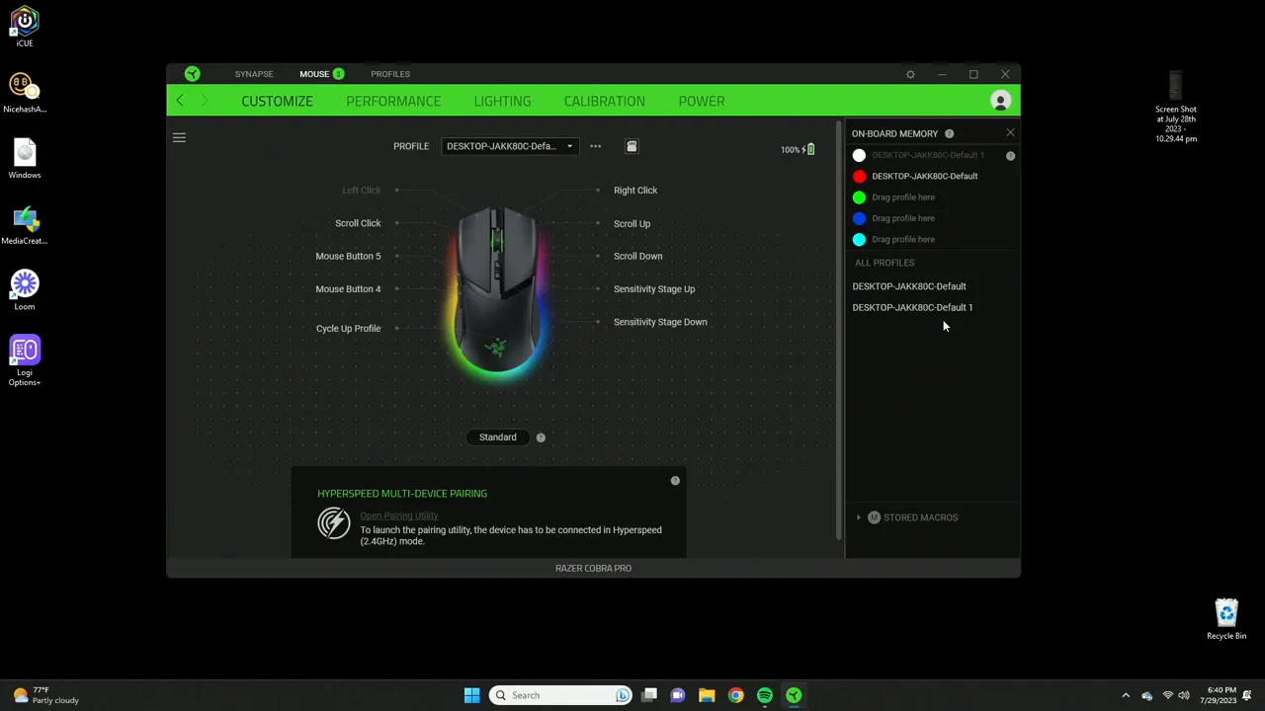Click the battery charge indicator
Screen dimensions: 1265x711
tap(797, 149)
